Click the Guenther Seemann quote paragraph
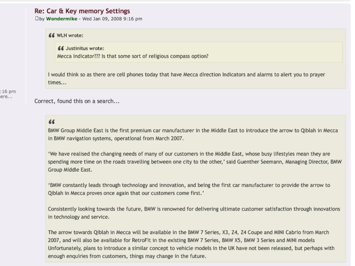Screen dimensions: 355x266 point(195,162)
